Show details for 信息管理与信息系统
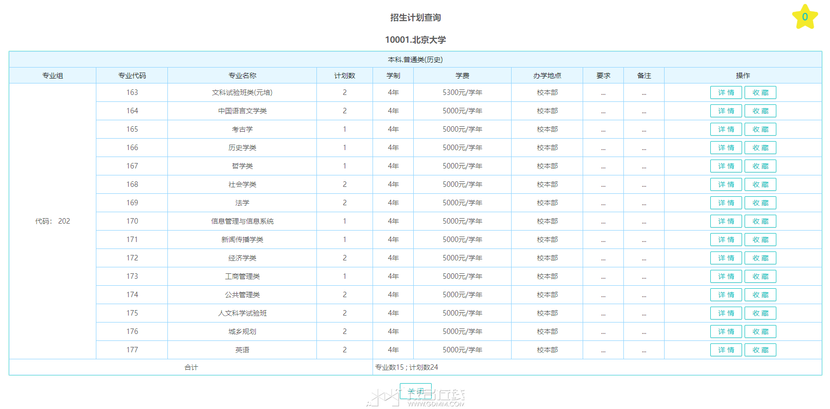 coord(726,221)
